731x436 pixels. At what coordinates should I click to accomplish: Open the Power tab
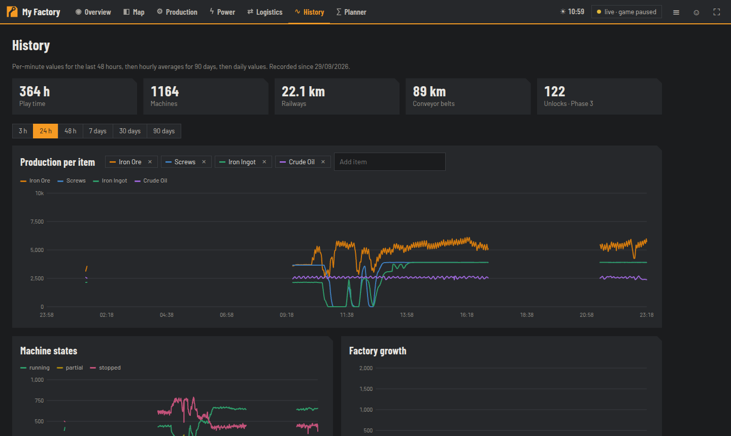(x=222, y=12)
